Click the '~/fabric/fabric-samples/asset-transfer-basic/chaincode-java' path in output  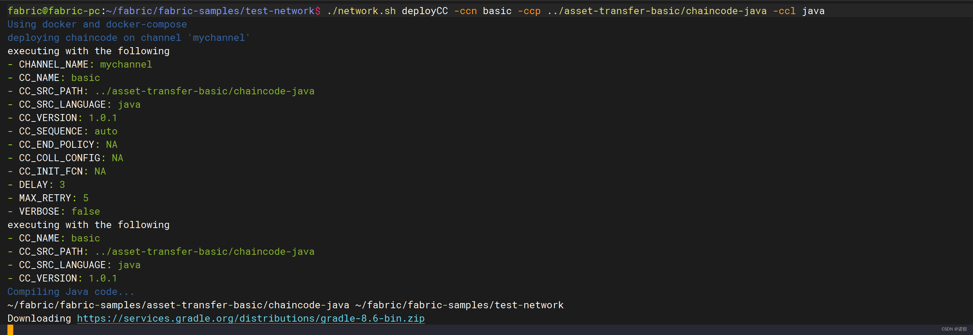[178, 305]
